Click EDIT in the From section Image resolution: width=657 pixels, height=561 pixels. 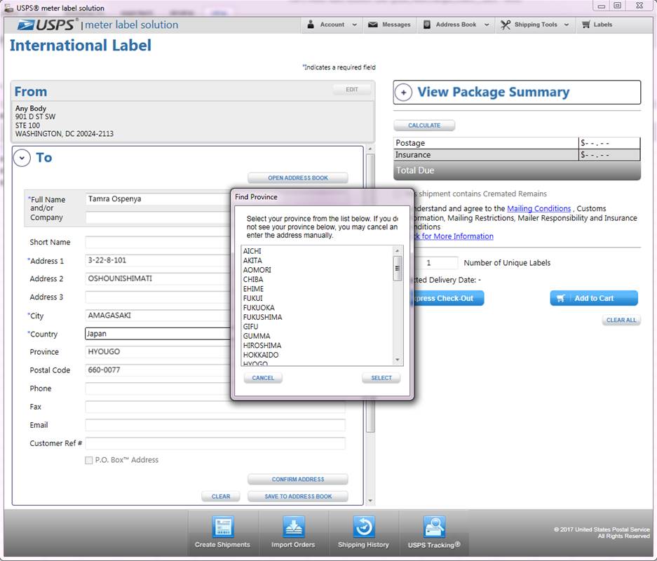(352, 89)
